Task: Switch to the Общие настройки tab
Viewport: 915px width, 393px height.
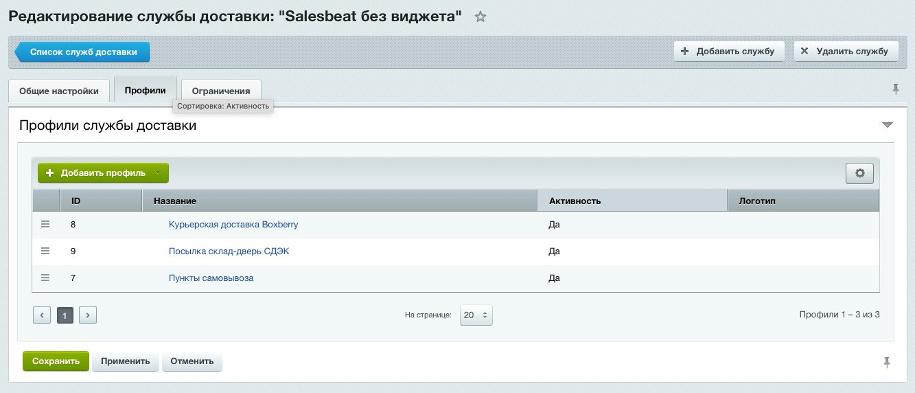Action: click(59, 91)
